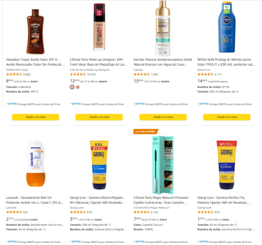Image resolution: width=262 pixels, height=245 pixels.
Task: View star ratings for Hawaiian Tropic oil
Action: [x=14, y=74]
